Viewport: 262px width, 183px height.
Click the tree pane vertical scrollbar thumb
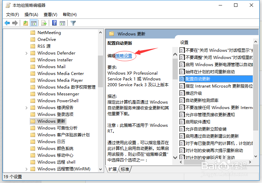point(100,71)
